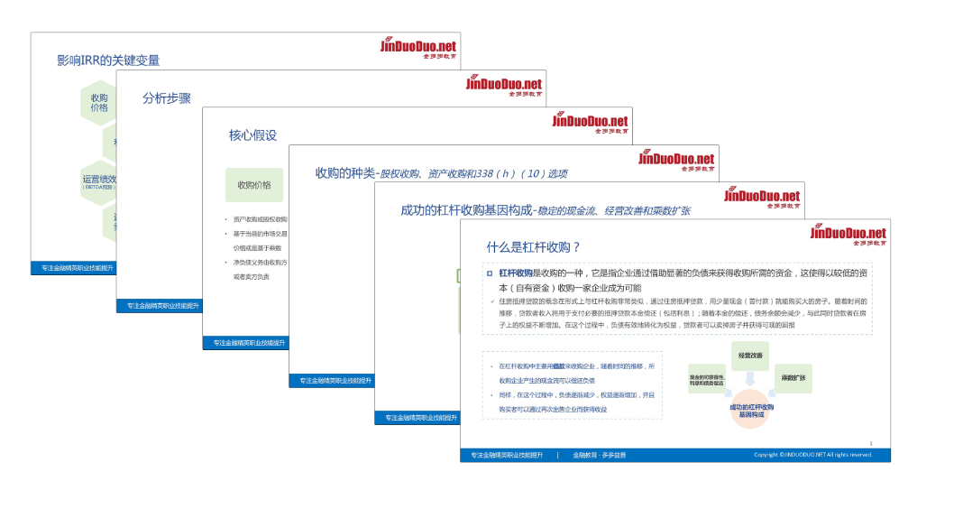
Task: Click the footer text on the 核心假设 slide
Action: pyautogui.click(x=249, y=343)
